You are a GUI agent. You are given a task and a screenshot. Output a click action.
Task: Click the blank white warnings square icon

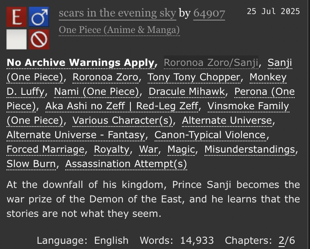coord(17,39)
